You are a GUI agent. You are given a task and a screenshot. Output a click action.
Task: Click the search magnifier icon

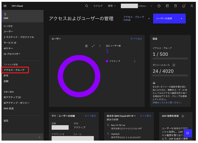coord(87,6)
